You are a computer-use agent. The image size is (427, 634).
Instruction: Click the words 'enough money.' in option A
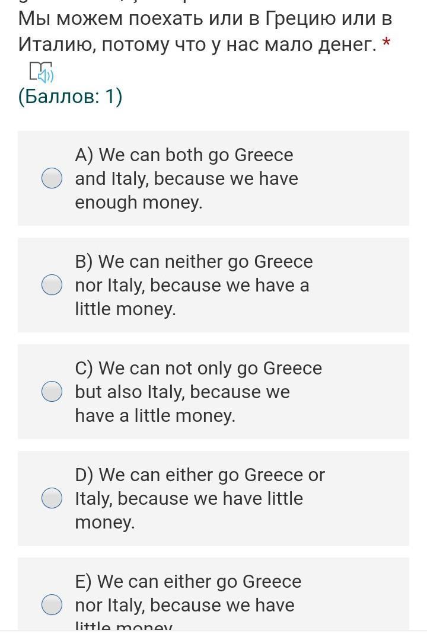pyautogui.click(x=139, y=202)
